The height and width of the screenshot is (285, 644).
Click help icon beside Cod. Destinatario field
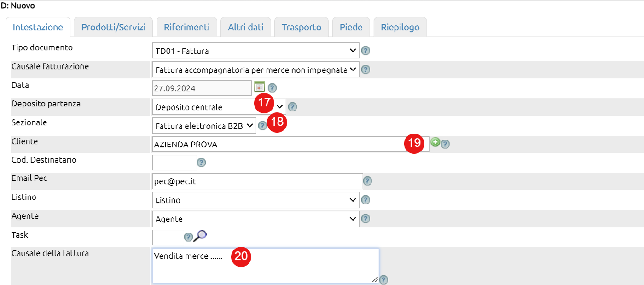[x=201, y=162]
